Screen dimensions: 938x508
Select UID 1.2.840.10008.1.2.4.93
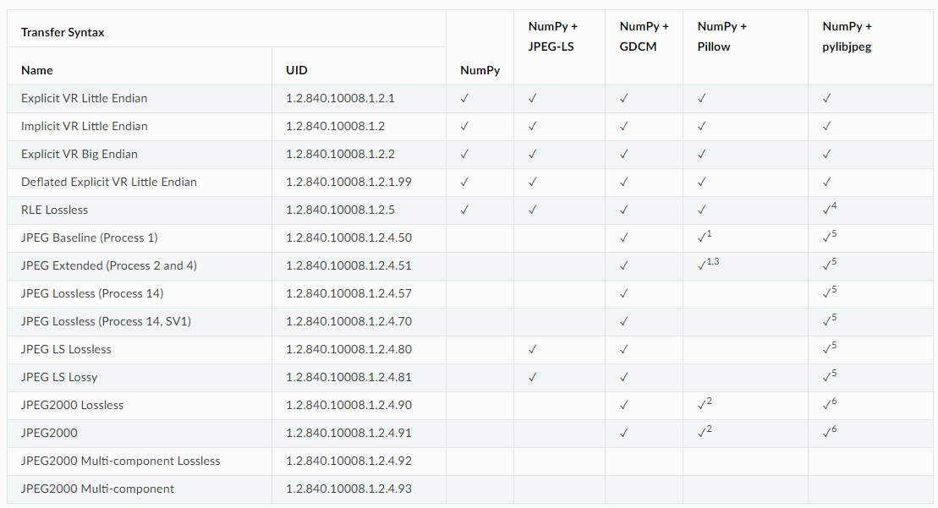click(348, 489)
